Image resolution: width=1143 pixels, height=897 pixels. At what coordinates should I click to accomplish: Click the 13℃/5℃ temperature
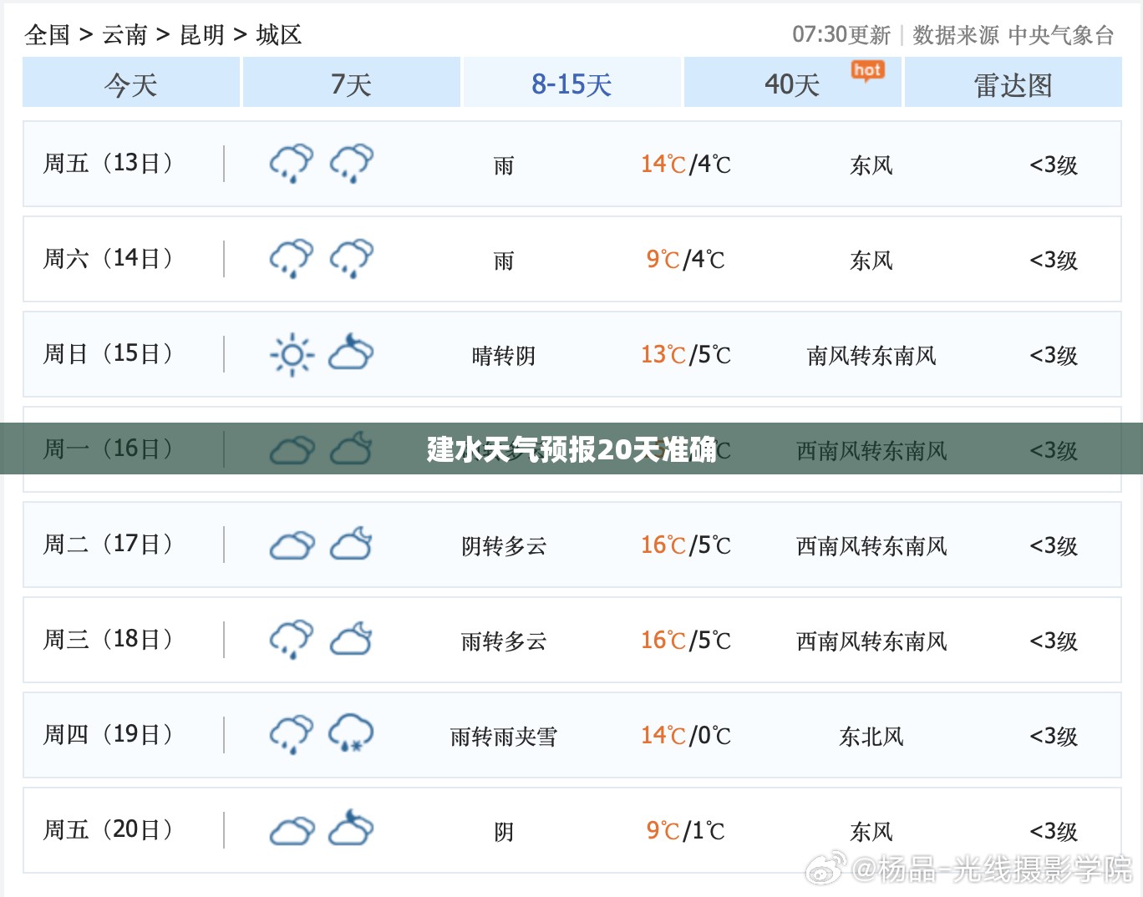(x=686, y=355)
